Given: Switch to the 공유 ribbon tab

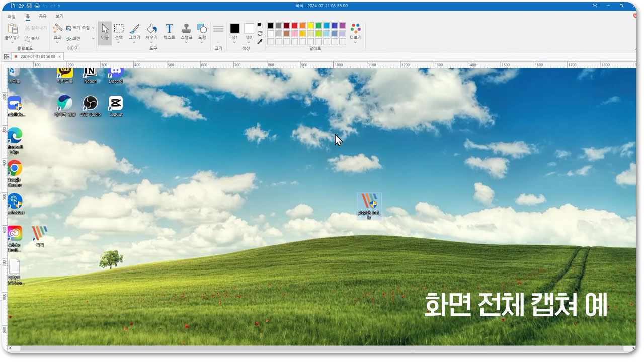Looking at the screenshot, I should (x=43, y=16).
